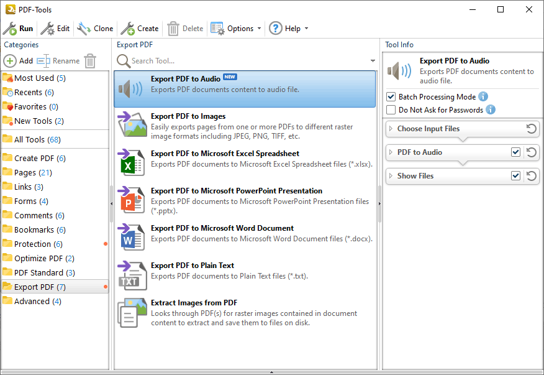Viewport: 544px width, 375px height.
Task: Toggle Batch Processing Mode checkbox
Action: point(391,96)
